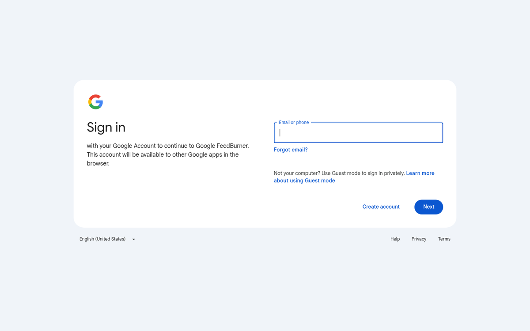The height and width of the screenshot is (331, 530).
Task: Click the words Google FeedBurner in description
Action: pyautogui.click(x=222, y=146)
